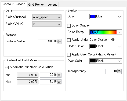The image size is (127, 101).
Task: Open the Over Color dropdown
Action: coord(106,61)
